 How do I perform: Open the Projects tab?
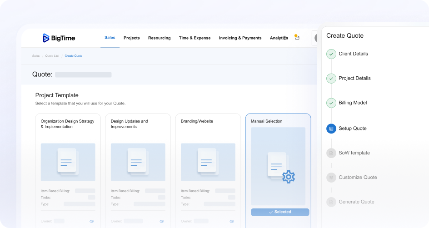click(132, 38)
